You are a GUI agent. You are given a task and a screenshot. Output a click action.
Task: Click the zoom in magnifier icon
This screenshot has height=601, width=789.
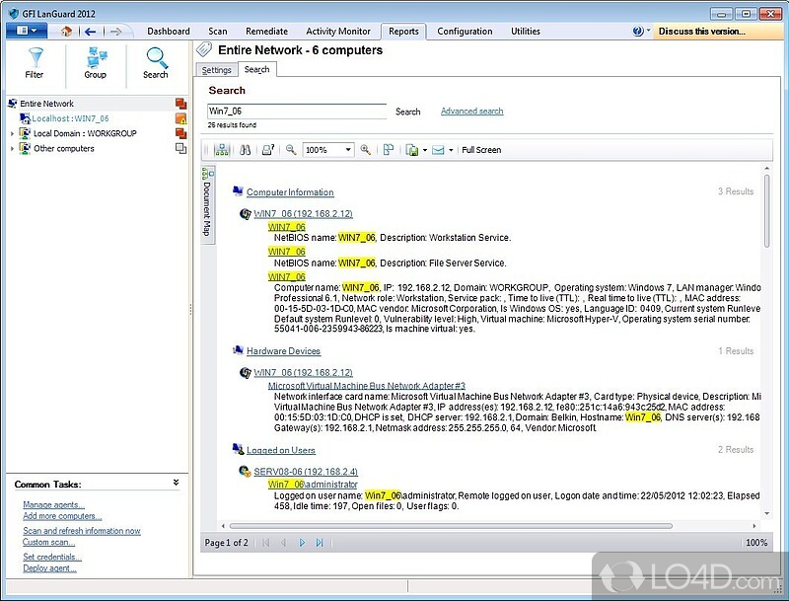coord(365,150)
